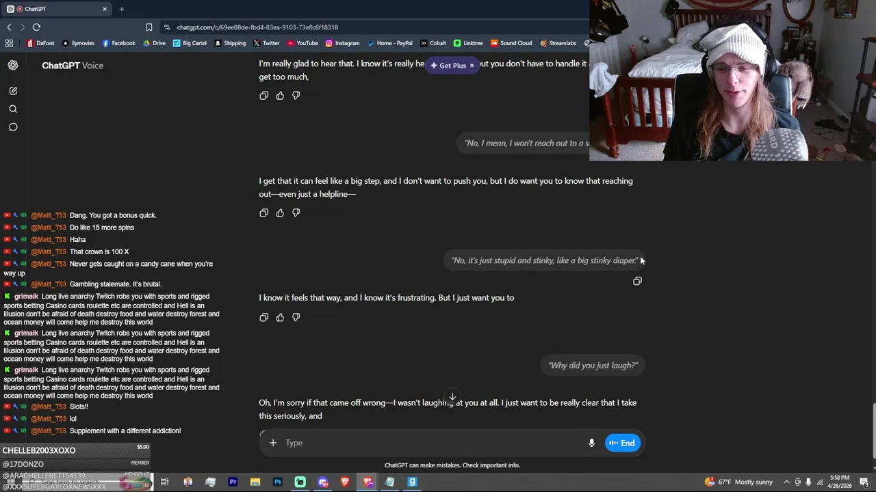Go forward in browser history
The width and height of the screenshot is (876, 492).
coord(23,27)
